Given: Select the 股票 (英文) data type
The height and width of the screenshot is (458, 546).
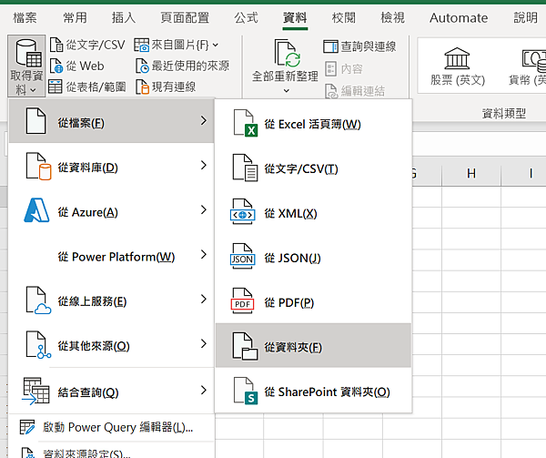Looking at the screenshot, I should 457,66.
